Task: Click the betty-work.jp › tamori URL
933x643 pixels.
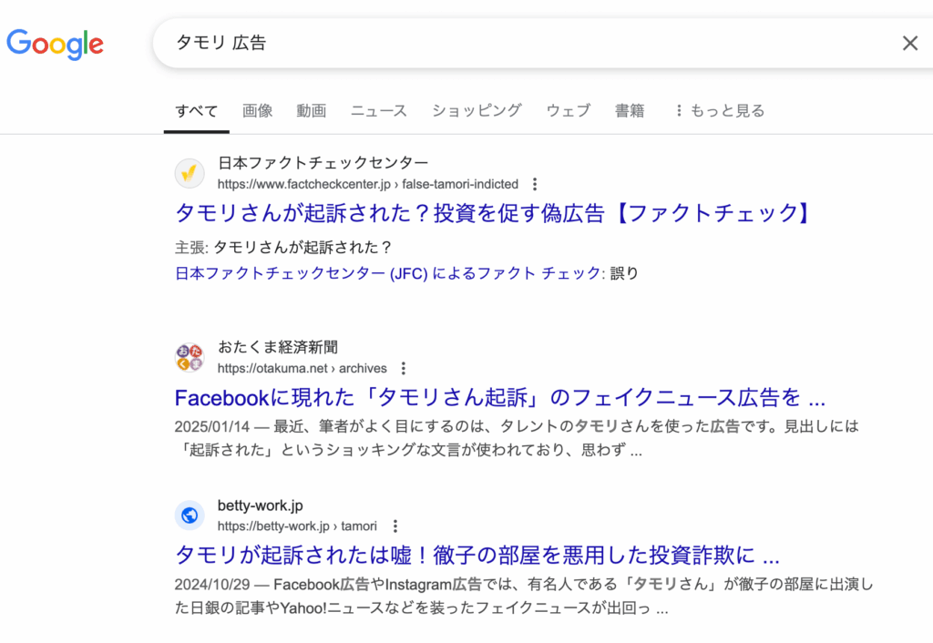Action: (x=297, y=526)
